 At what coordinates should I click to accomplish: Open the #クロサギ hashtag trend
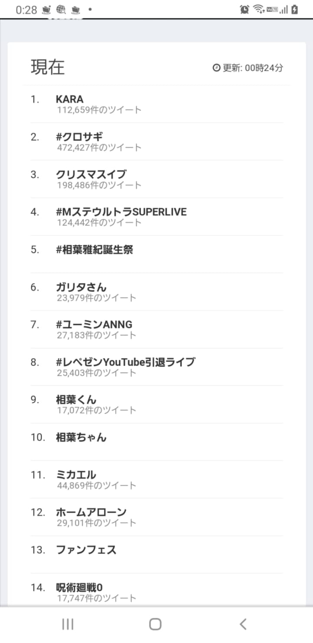click(80, 136)
